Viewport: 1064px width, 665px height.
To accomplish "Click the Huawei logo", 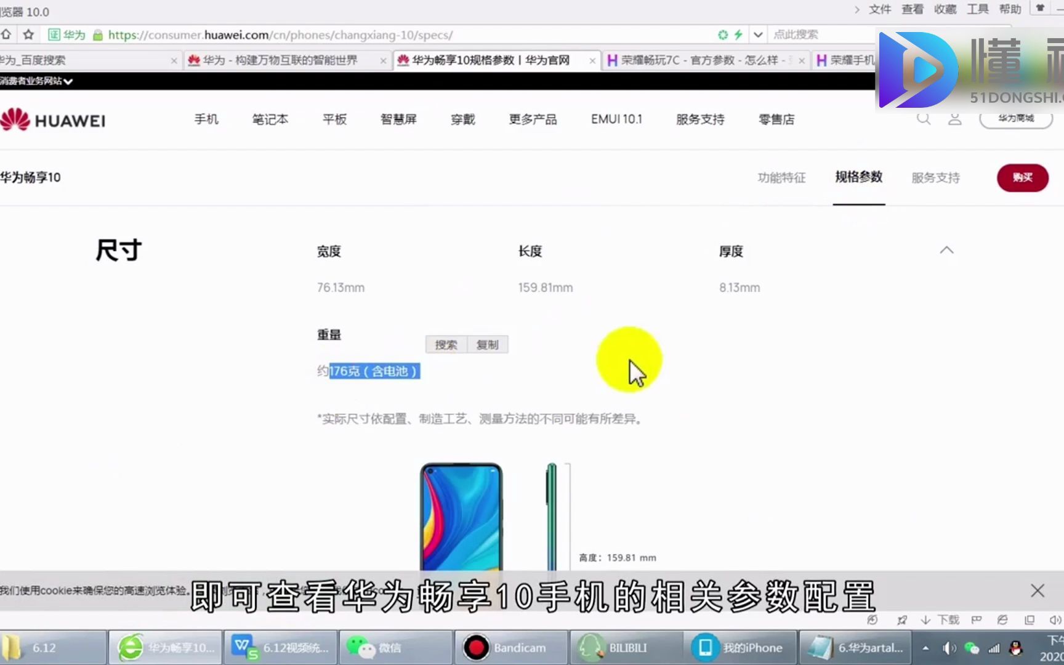I will tap(53, 119).
